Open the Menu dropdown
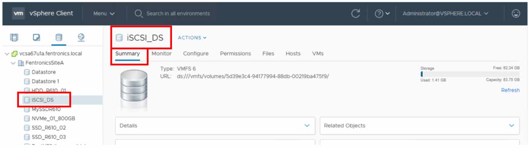Viewport: 530px width, 148px height. [x=104, y=14]
